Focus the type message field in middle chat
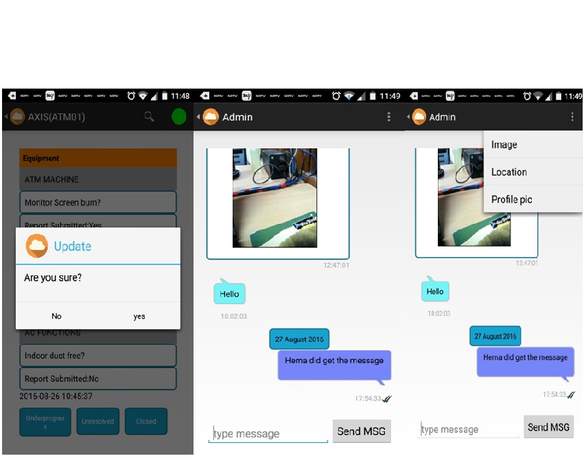Screen dimensions: 584x467 coord(268,433)
